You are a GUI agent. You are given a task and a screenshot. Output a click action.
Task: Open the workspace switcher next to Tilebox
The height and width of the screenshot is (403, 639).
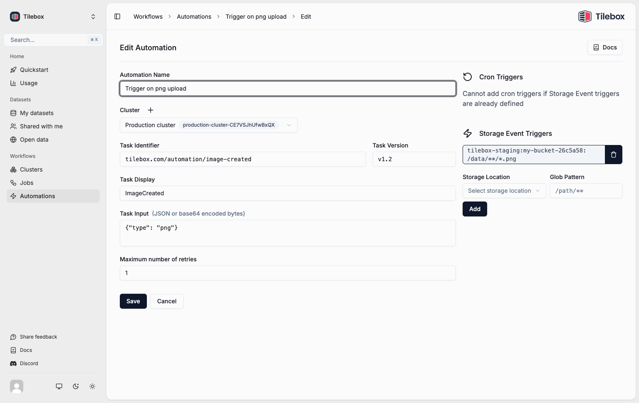pyautogui.click(x=93, y=17)
